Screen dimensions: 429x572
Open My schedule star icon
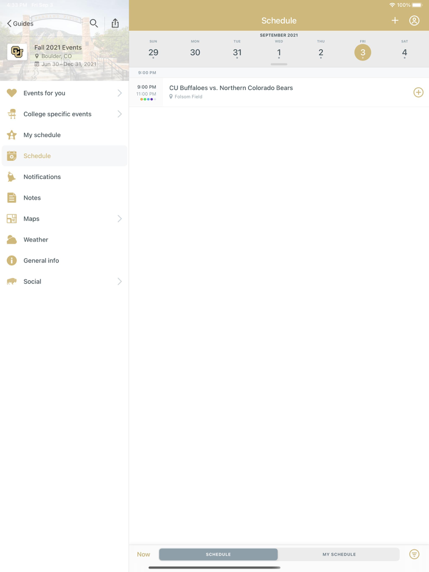point(12,135)
